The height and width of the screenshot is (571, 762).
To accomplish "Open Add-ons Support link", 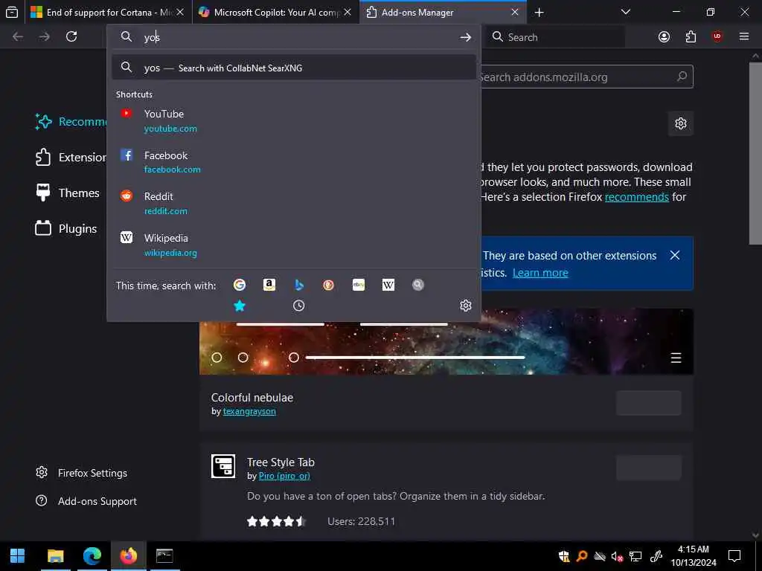I will [86, 501].
